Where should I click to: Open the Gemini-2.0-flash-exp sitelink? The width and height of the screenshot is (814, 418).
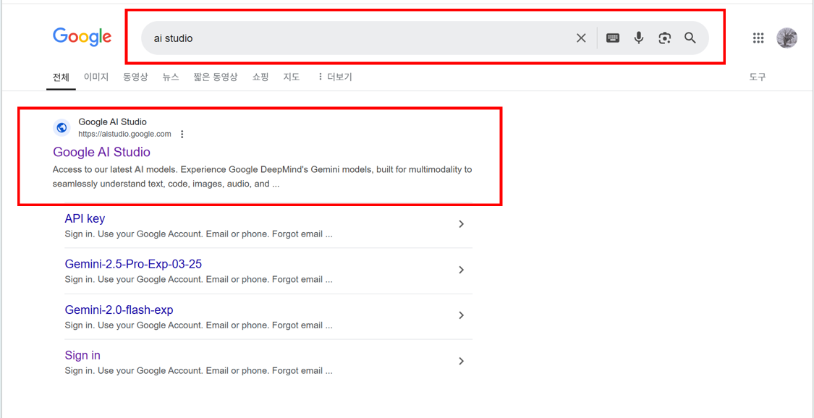(119, 310)
